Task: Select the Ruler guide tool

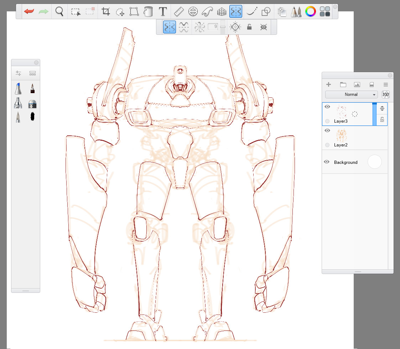Action: [x=179, y=11]
